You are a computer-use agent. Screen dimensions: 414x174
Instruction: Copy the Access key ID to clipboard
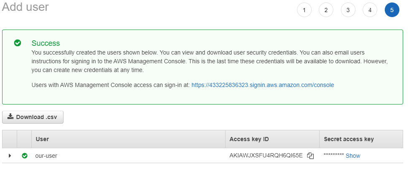tap(310, 156)
